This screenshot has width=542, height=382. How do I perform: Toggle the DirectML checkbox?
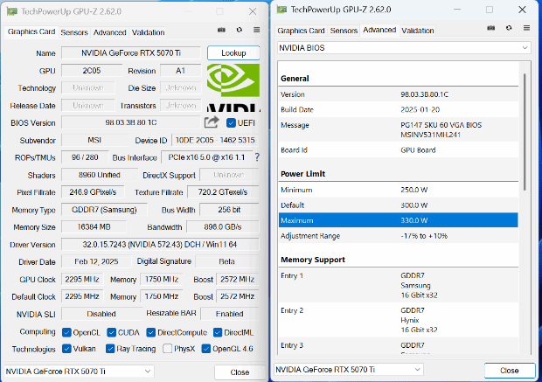click(x=218, y=332)
